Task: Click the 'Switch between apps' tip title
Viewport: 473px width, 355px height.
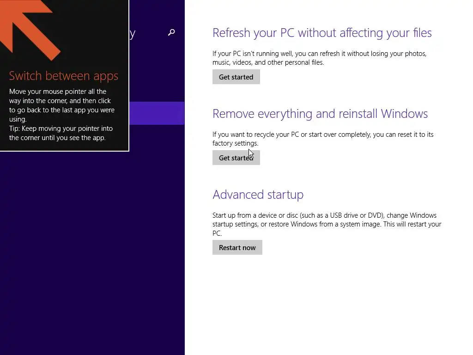Action: [x=64, y=76]
